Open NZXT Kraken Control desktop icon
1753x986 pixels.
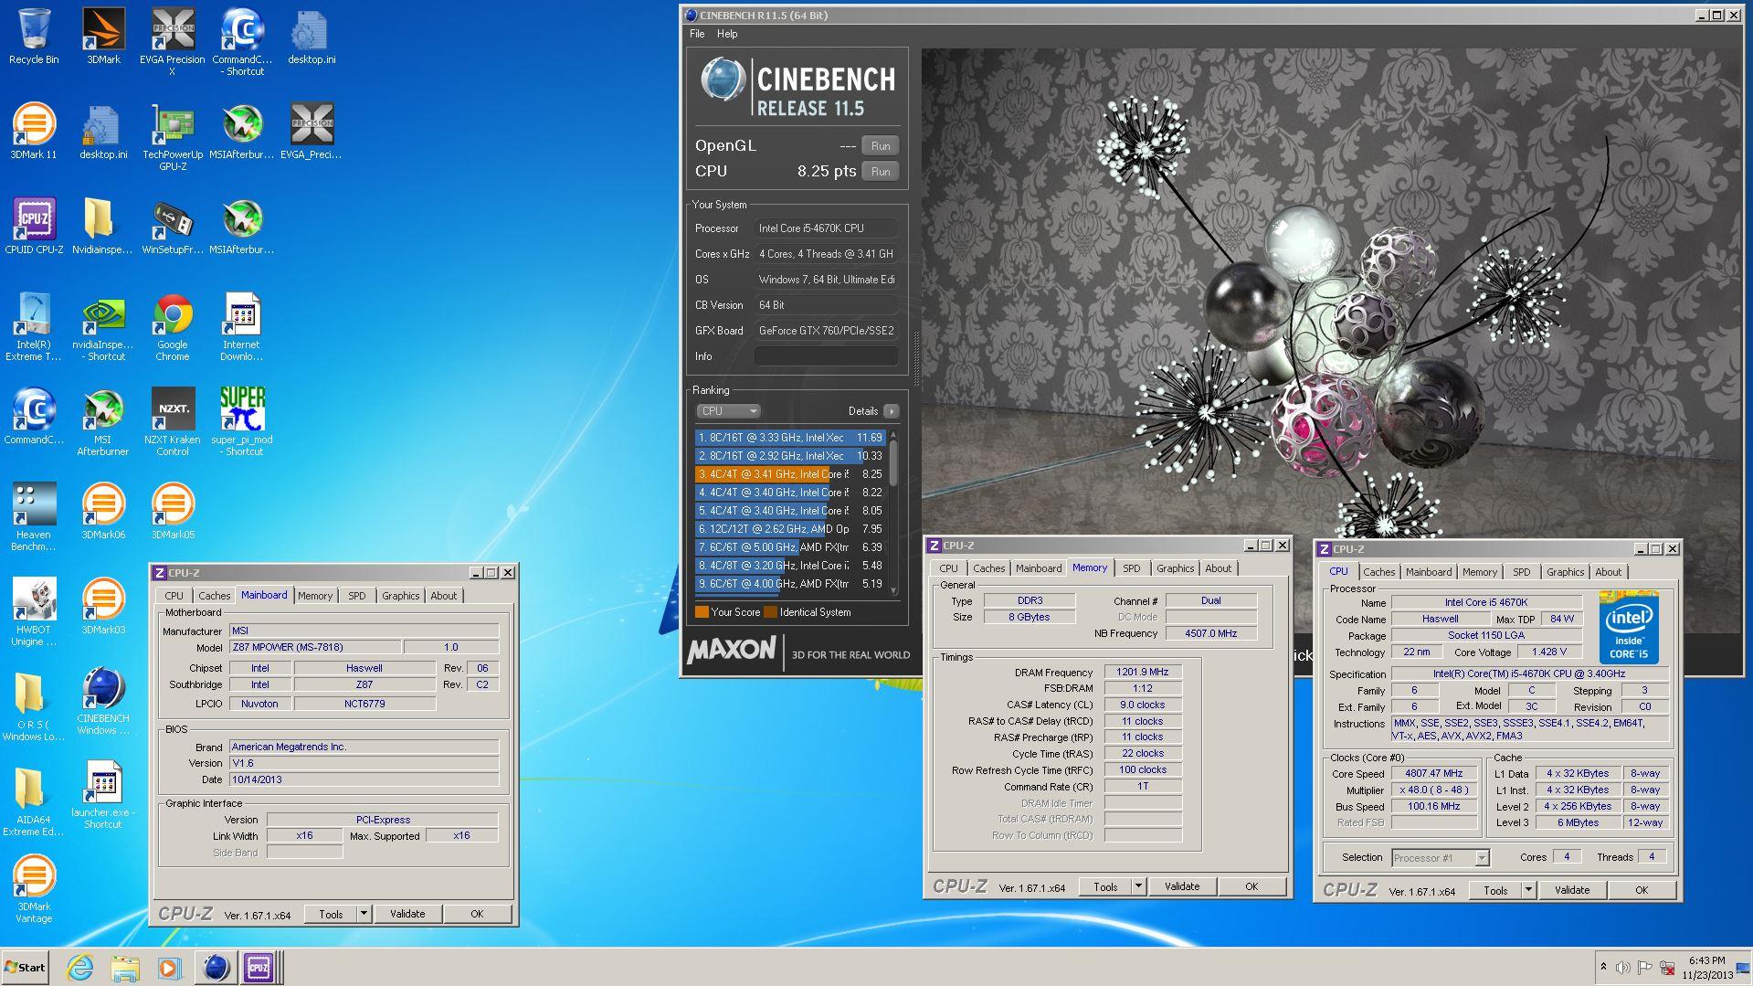[x=173, y=422]
